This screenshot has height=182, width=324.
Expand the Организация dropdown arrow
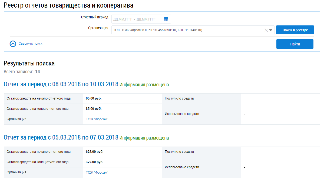coord(271,30)
